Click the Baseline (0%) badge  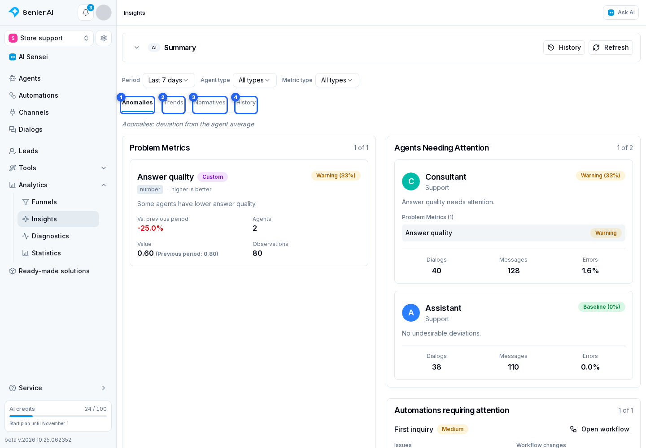[x=602, y=307]
